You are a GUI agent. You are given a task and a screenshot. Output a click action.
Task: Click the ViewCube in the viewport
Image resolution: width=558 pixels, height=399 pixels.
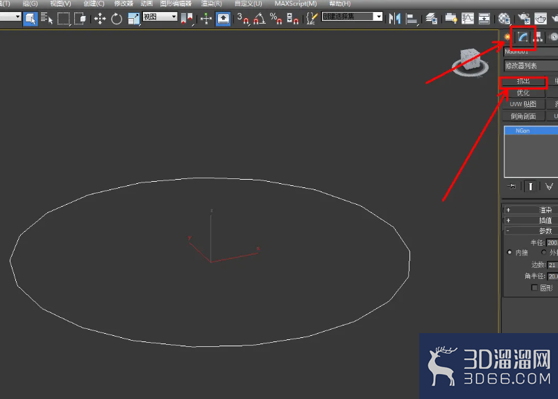[470, 62]
